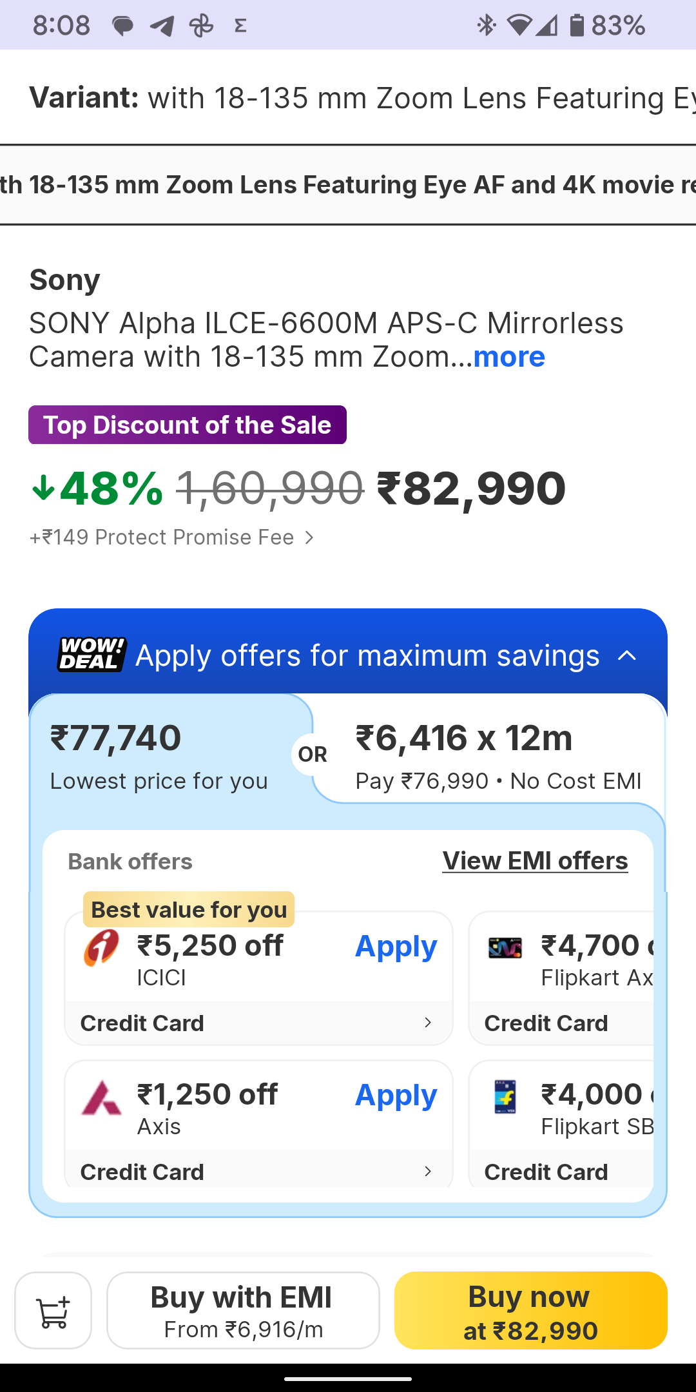Tap the add to cart icon

(x=53, y=1310)
